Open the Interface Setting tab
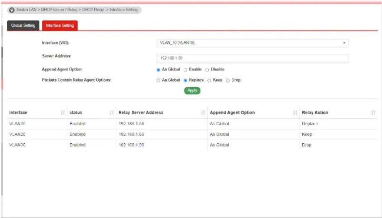This screenshot has height=218, width=382. 60,26
